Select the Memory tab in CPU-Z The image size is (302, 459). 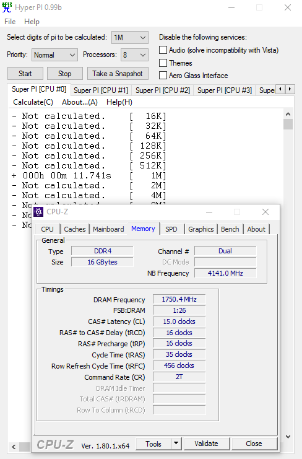pyautogui.click(x=143, y=229)
